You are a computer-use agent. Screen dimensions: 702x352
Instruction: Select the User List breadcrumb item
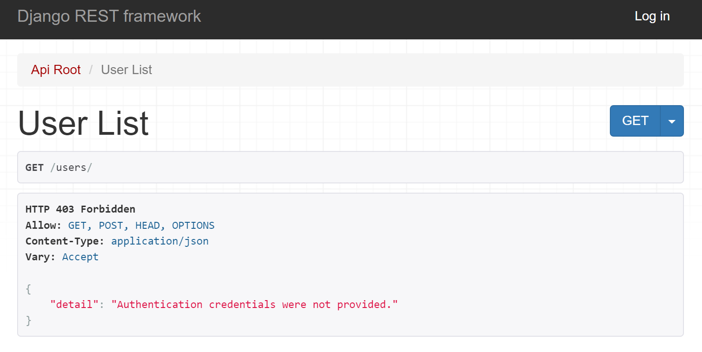coord(126,70)
